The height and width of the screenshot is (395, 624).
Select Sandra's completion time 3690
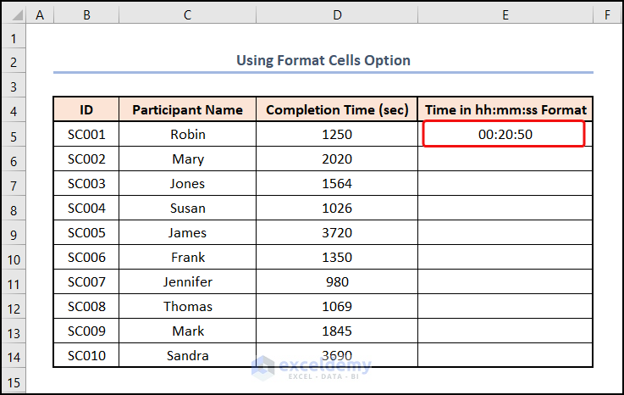pyautogui.click(x=337, y=356)
